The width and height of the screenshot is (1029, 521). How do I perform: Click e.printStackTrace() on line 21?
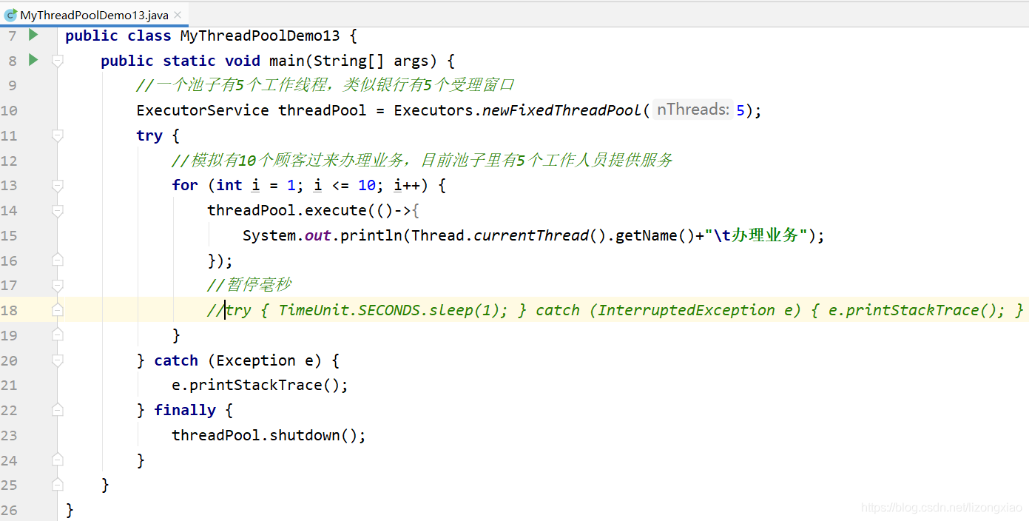click(260, 385)
